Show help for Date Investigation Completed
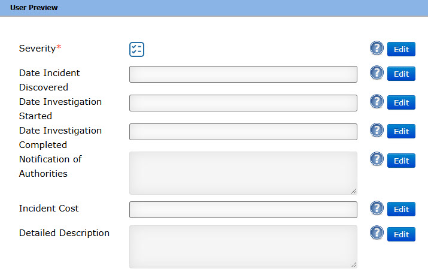The image size is (428, 272). (377, 131)
